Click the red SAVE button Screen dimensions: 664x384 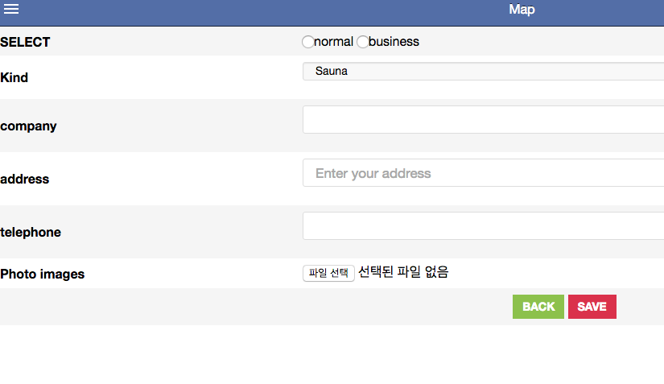[x=592, y=307]
